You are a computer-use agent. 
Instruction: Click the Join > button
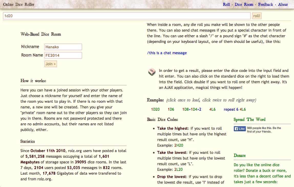point(51,64)
